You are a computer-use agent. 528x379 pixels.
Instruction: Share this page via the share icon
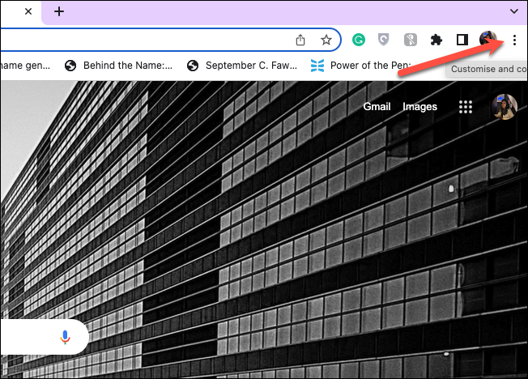300,40
